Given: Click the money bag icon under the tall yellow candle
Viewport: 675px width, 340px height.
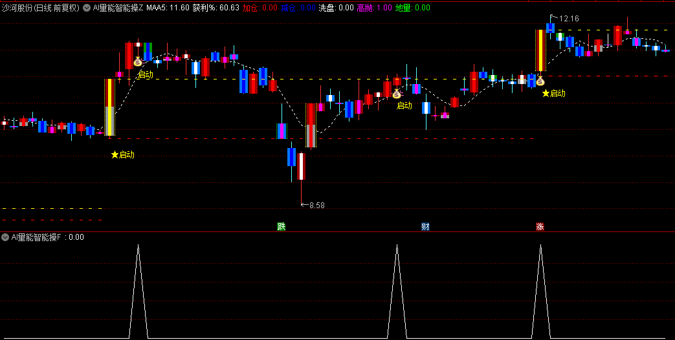Looking at the screenshot, I should pos(540,81).
